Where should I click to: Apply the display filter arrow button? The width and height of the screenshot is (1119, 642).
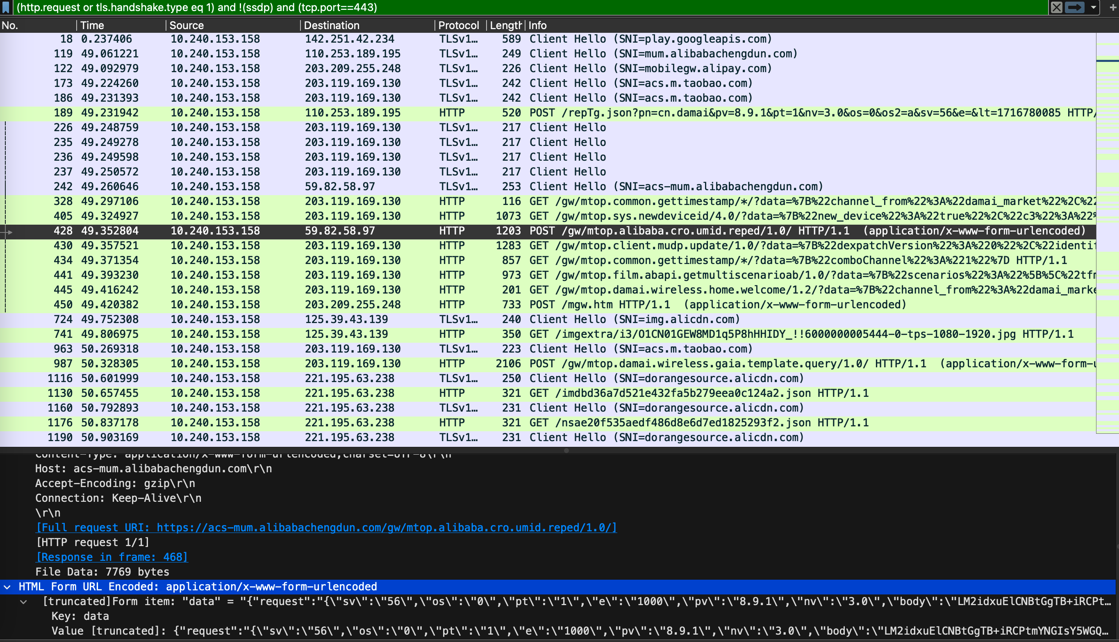(x=1074, y=7)
